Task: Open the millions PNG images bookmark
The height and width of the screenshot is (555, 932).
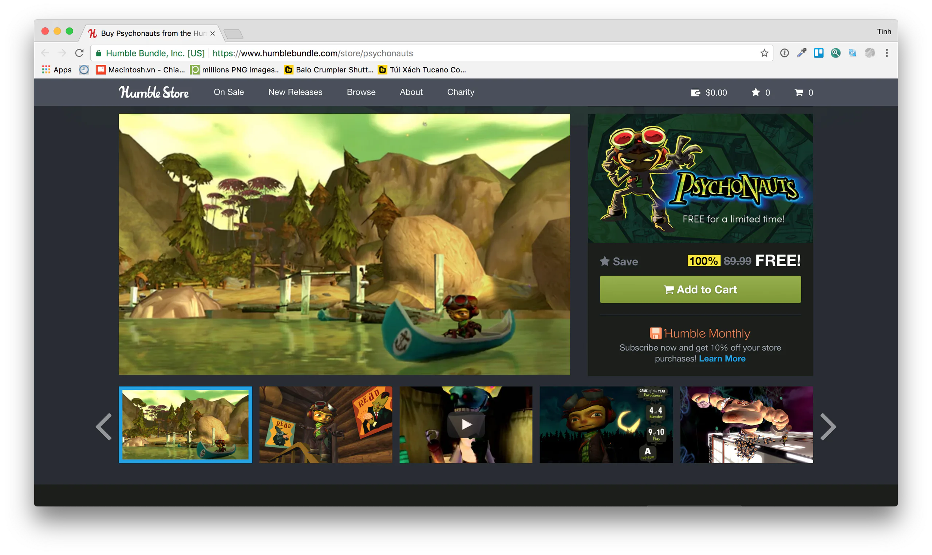Action: (x=235, y=69)
